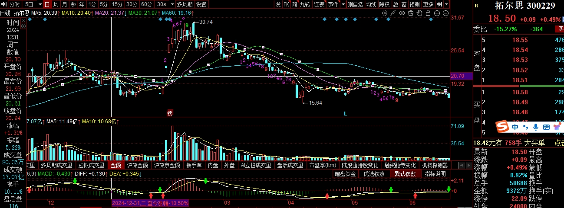Select 市盈率(ttm) indicator tab

[323, 165]
